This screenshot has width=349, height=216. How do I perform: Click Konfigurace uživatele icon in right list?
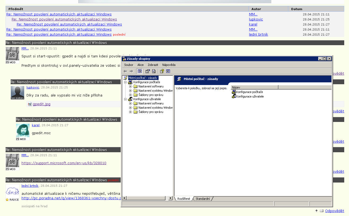pyautogui.click(x=234, y=96)
